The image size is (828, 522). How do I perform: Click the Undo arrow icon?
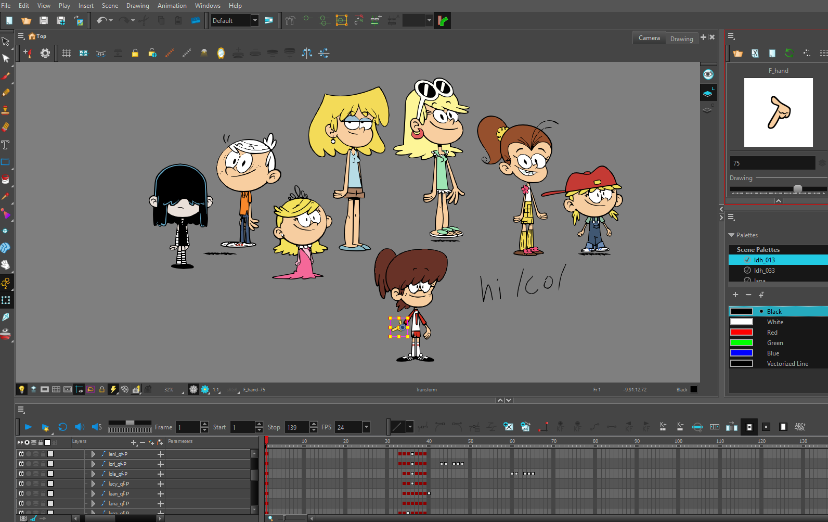(101, 21)
